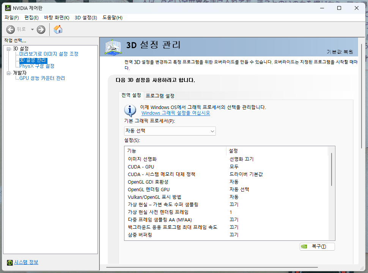The image size is (368, 273).
Task: Select the 이미지 선명화 setting row
Action: click(227, 159)
